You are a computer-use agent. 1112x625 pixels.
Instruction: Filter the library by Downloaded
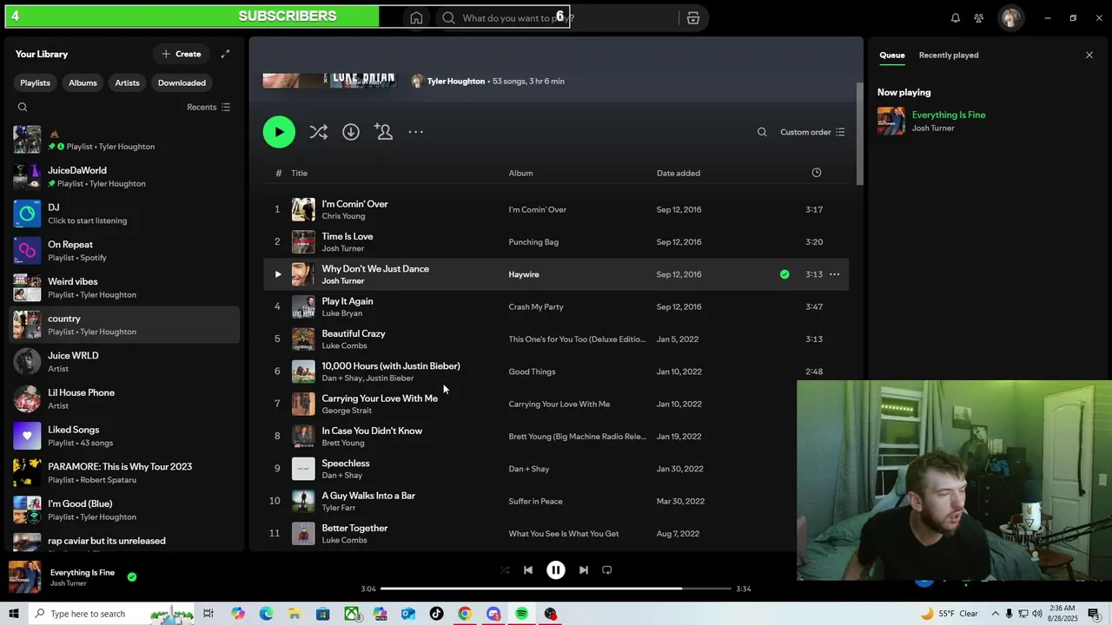click(x=182, y=82)
